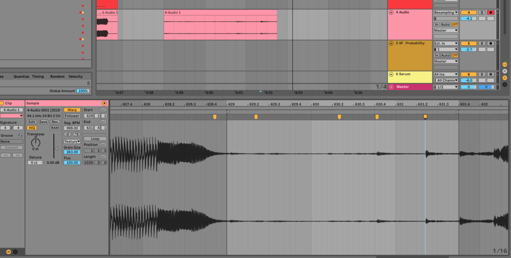Open the Texture warp mode dropdown
Viewport: 511px width, 258px height.
coord(72,141)
